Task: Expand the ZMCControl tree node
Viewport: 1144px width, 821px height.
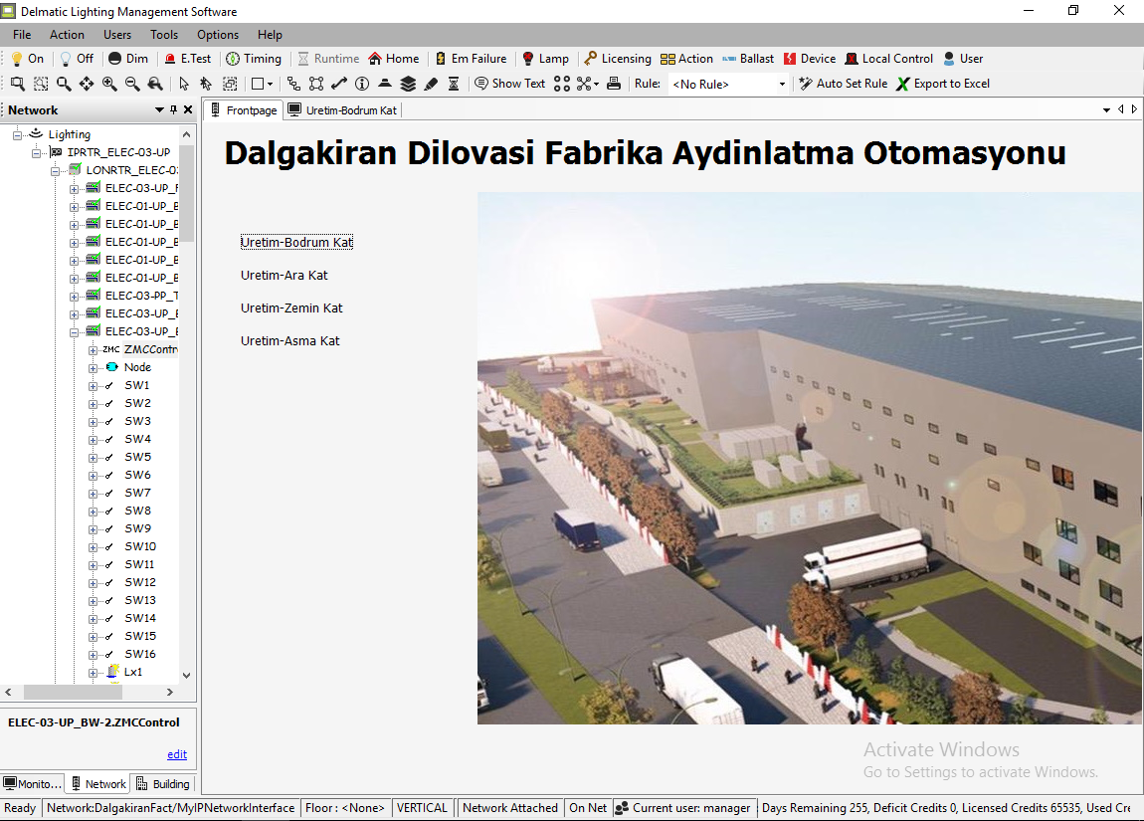Action: (93, 350)
